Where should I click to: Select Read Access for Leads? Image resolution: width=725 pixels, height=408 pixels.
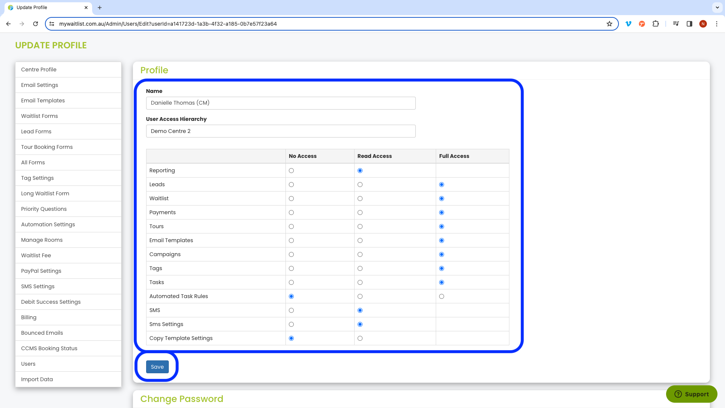[360, 184]
